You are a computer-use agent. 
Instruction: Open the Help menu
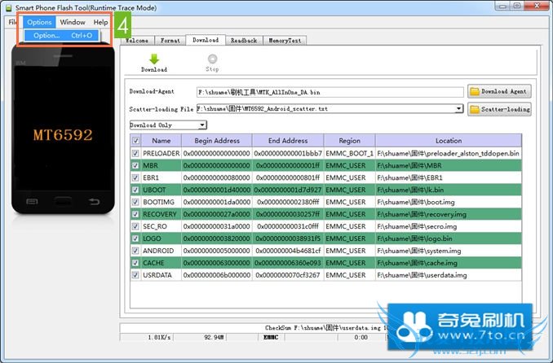click(x=100, y=22)
